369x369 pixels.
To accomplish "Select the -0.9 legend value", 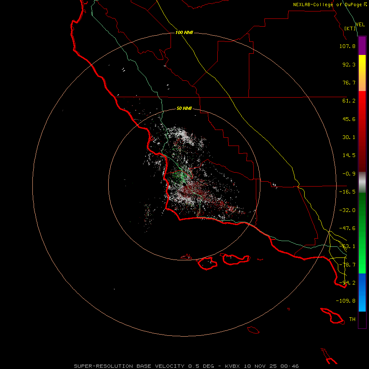I will (349, 174).
